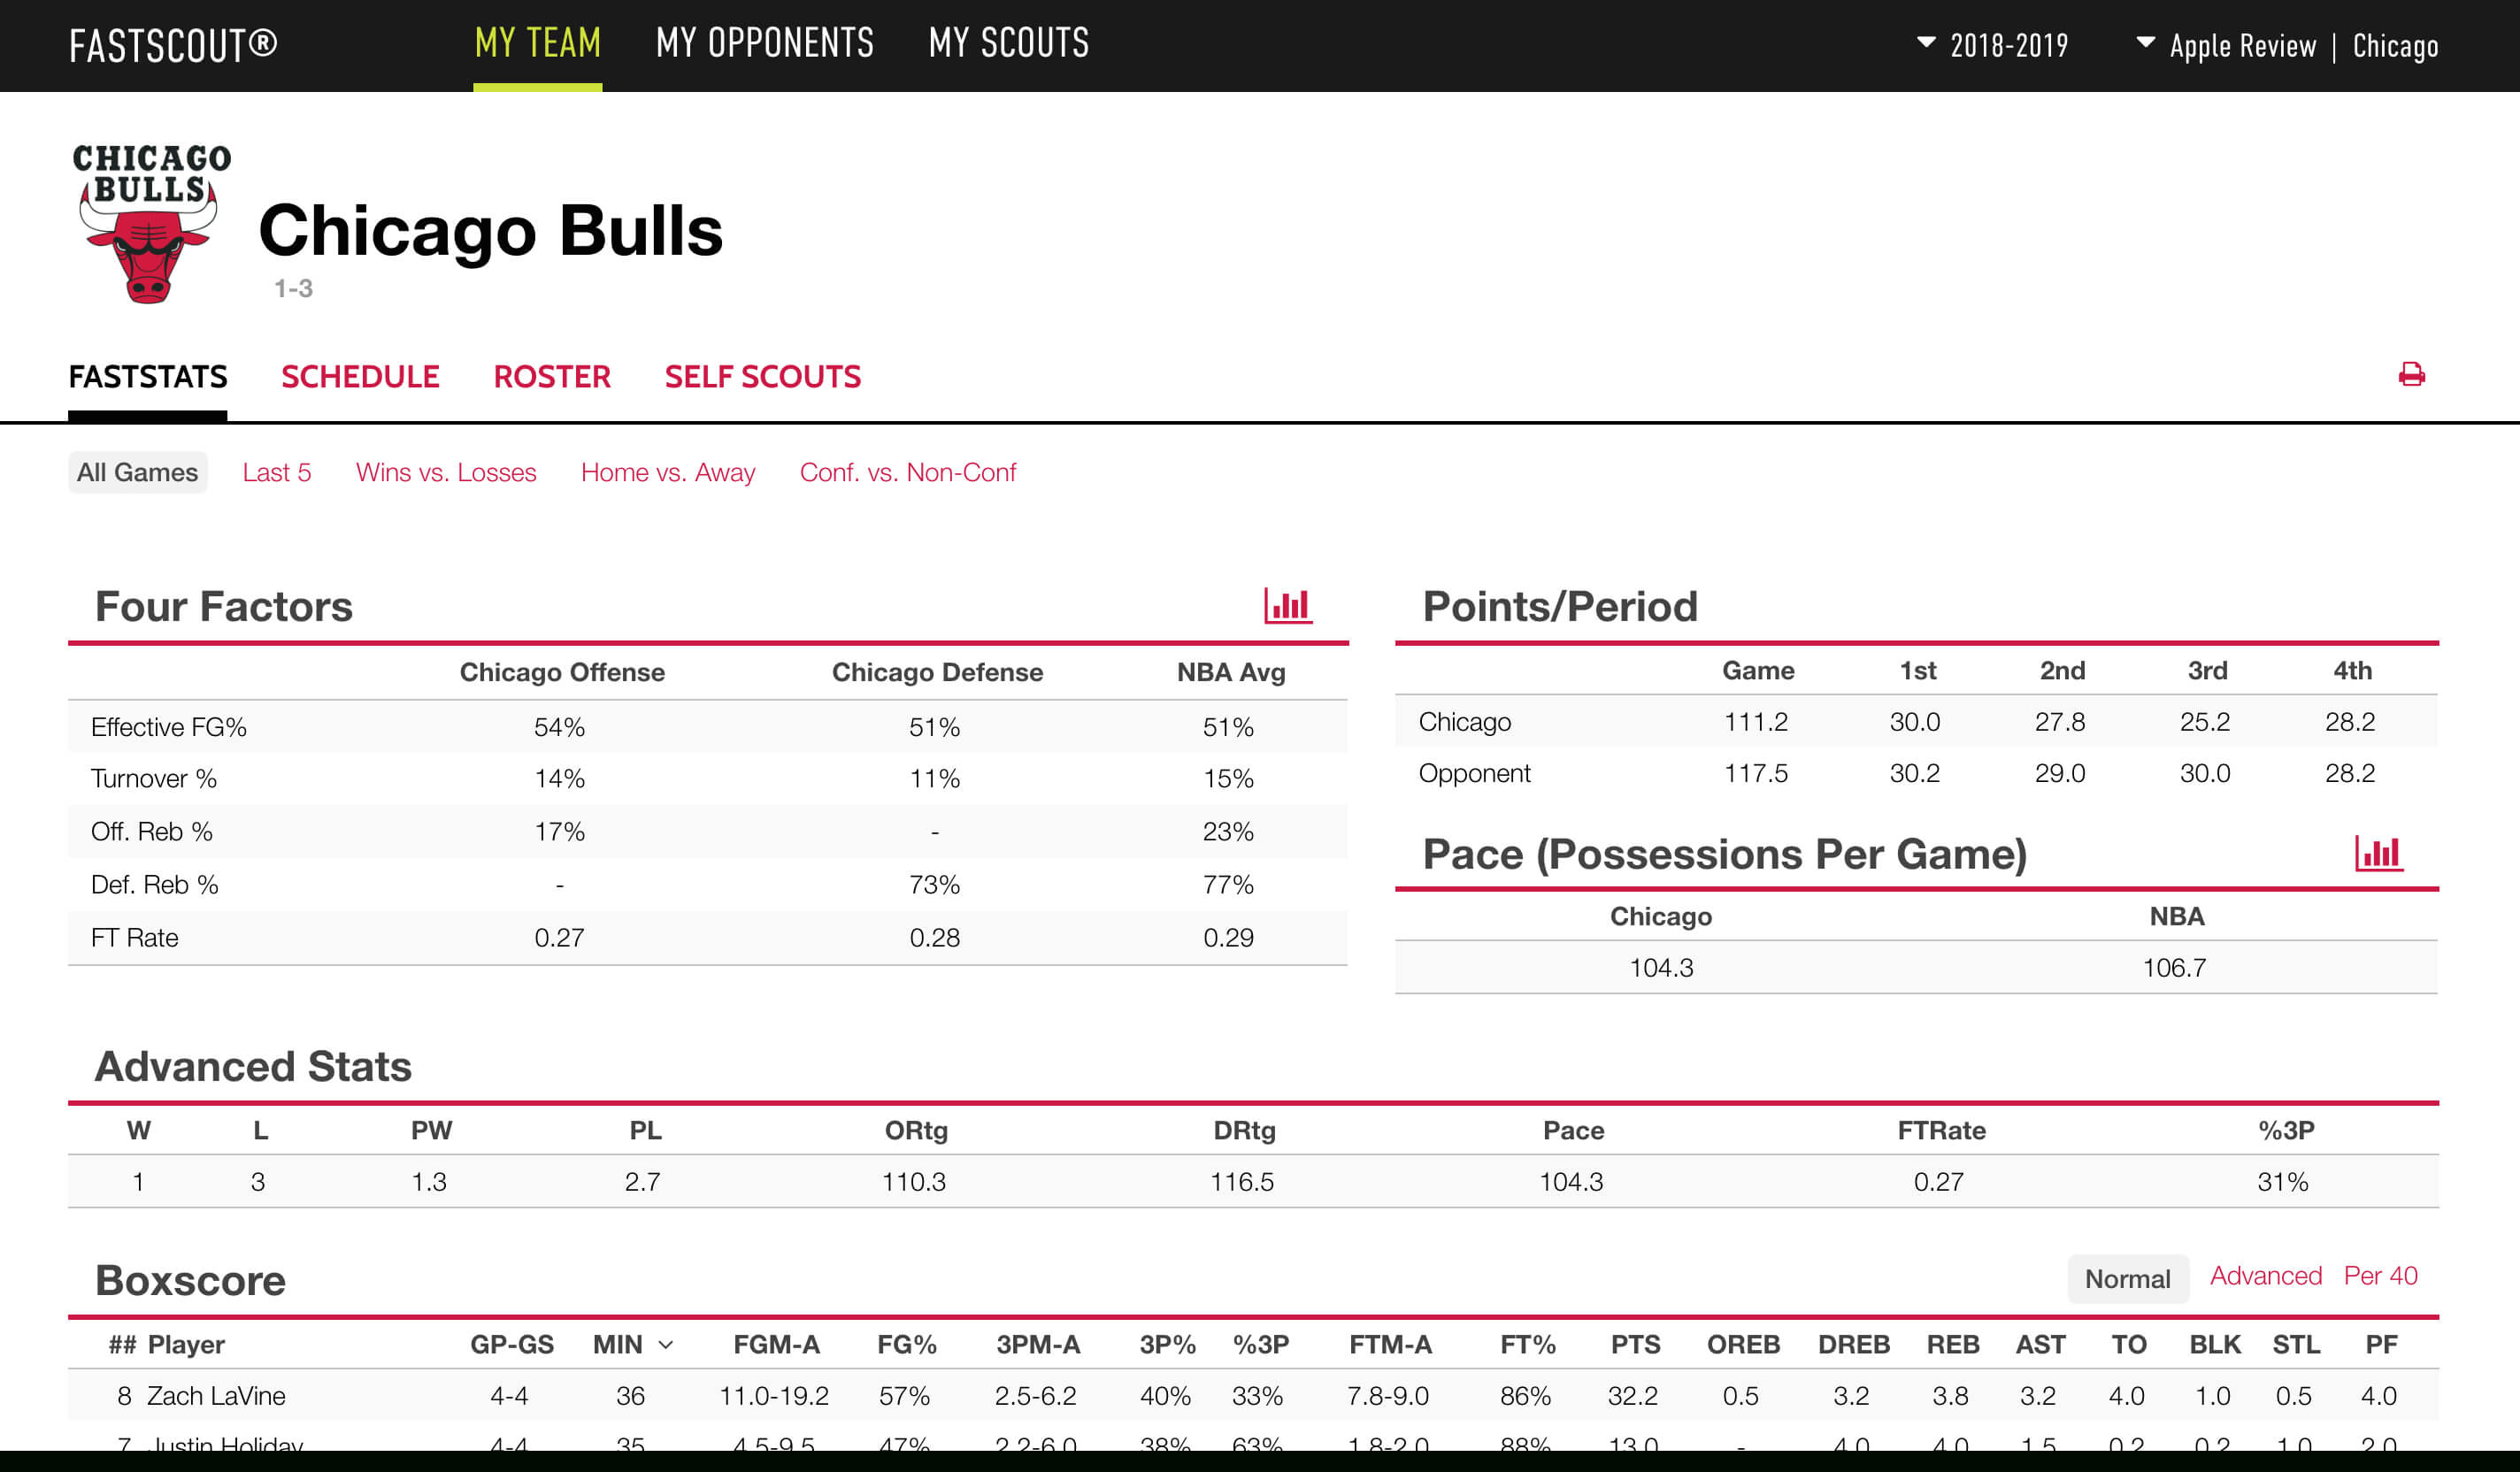Select the All Games filter toggle
This screenshot has height=1472, width=2520.
point(138,470)
